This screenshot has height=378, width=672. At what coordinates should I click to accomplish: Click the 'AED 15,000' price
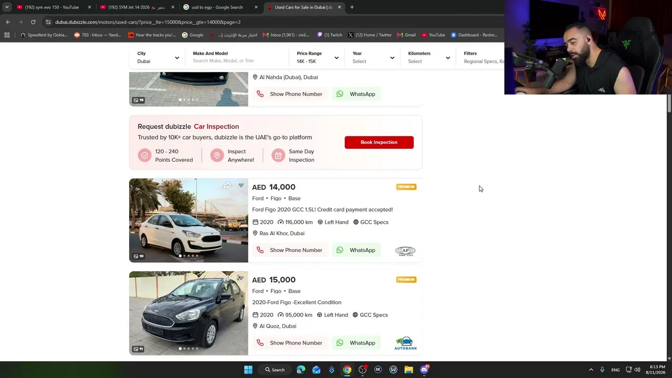click(x=274, y=280)
